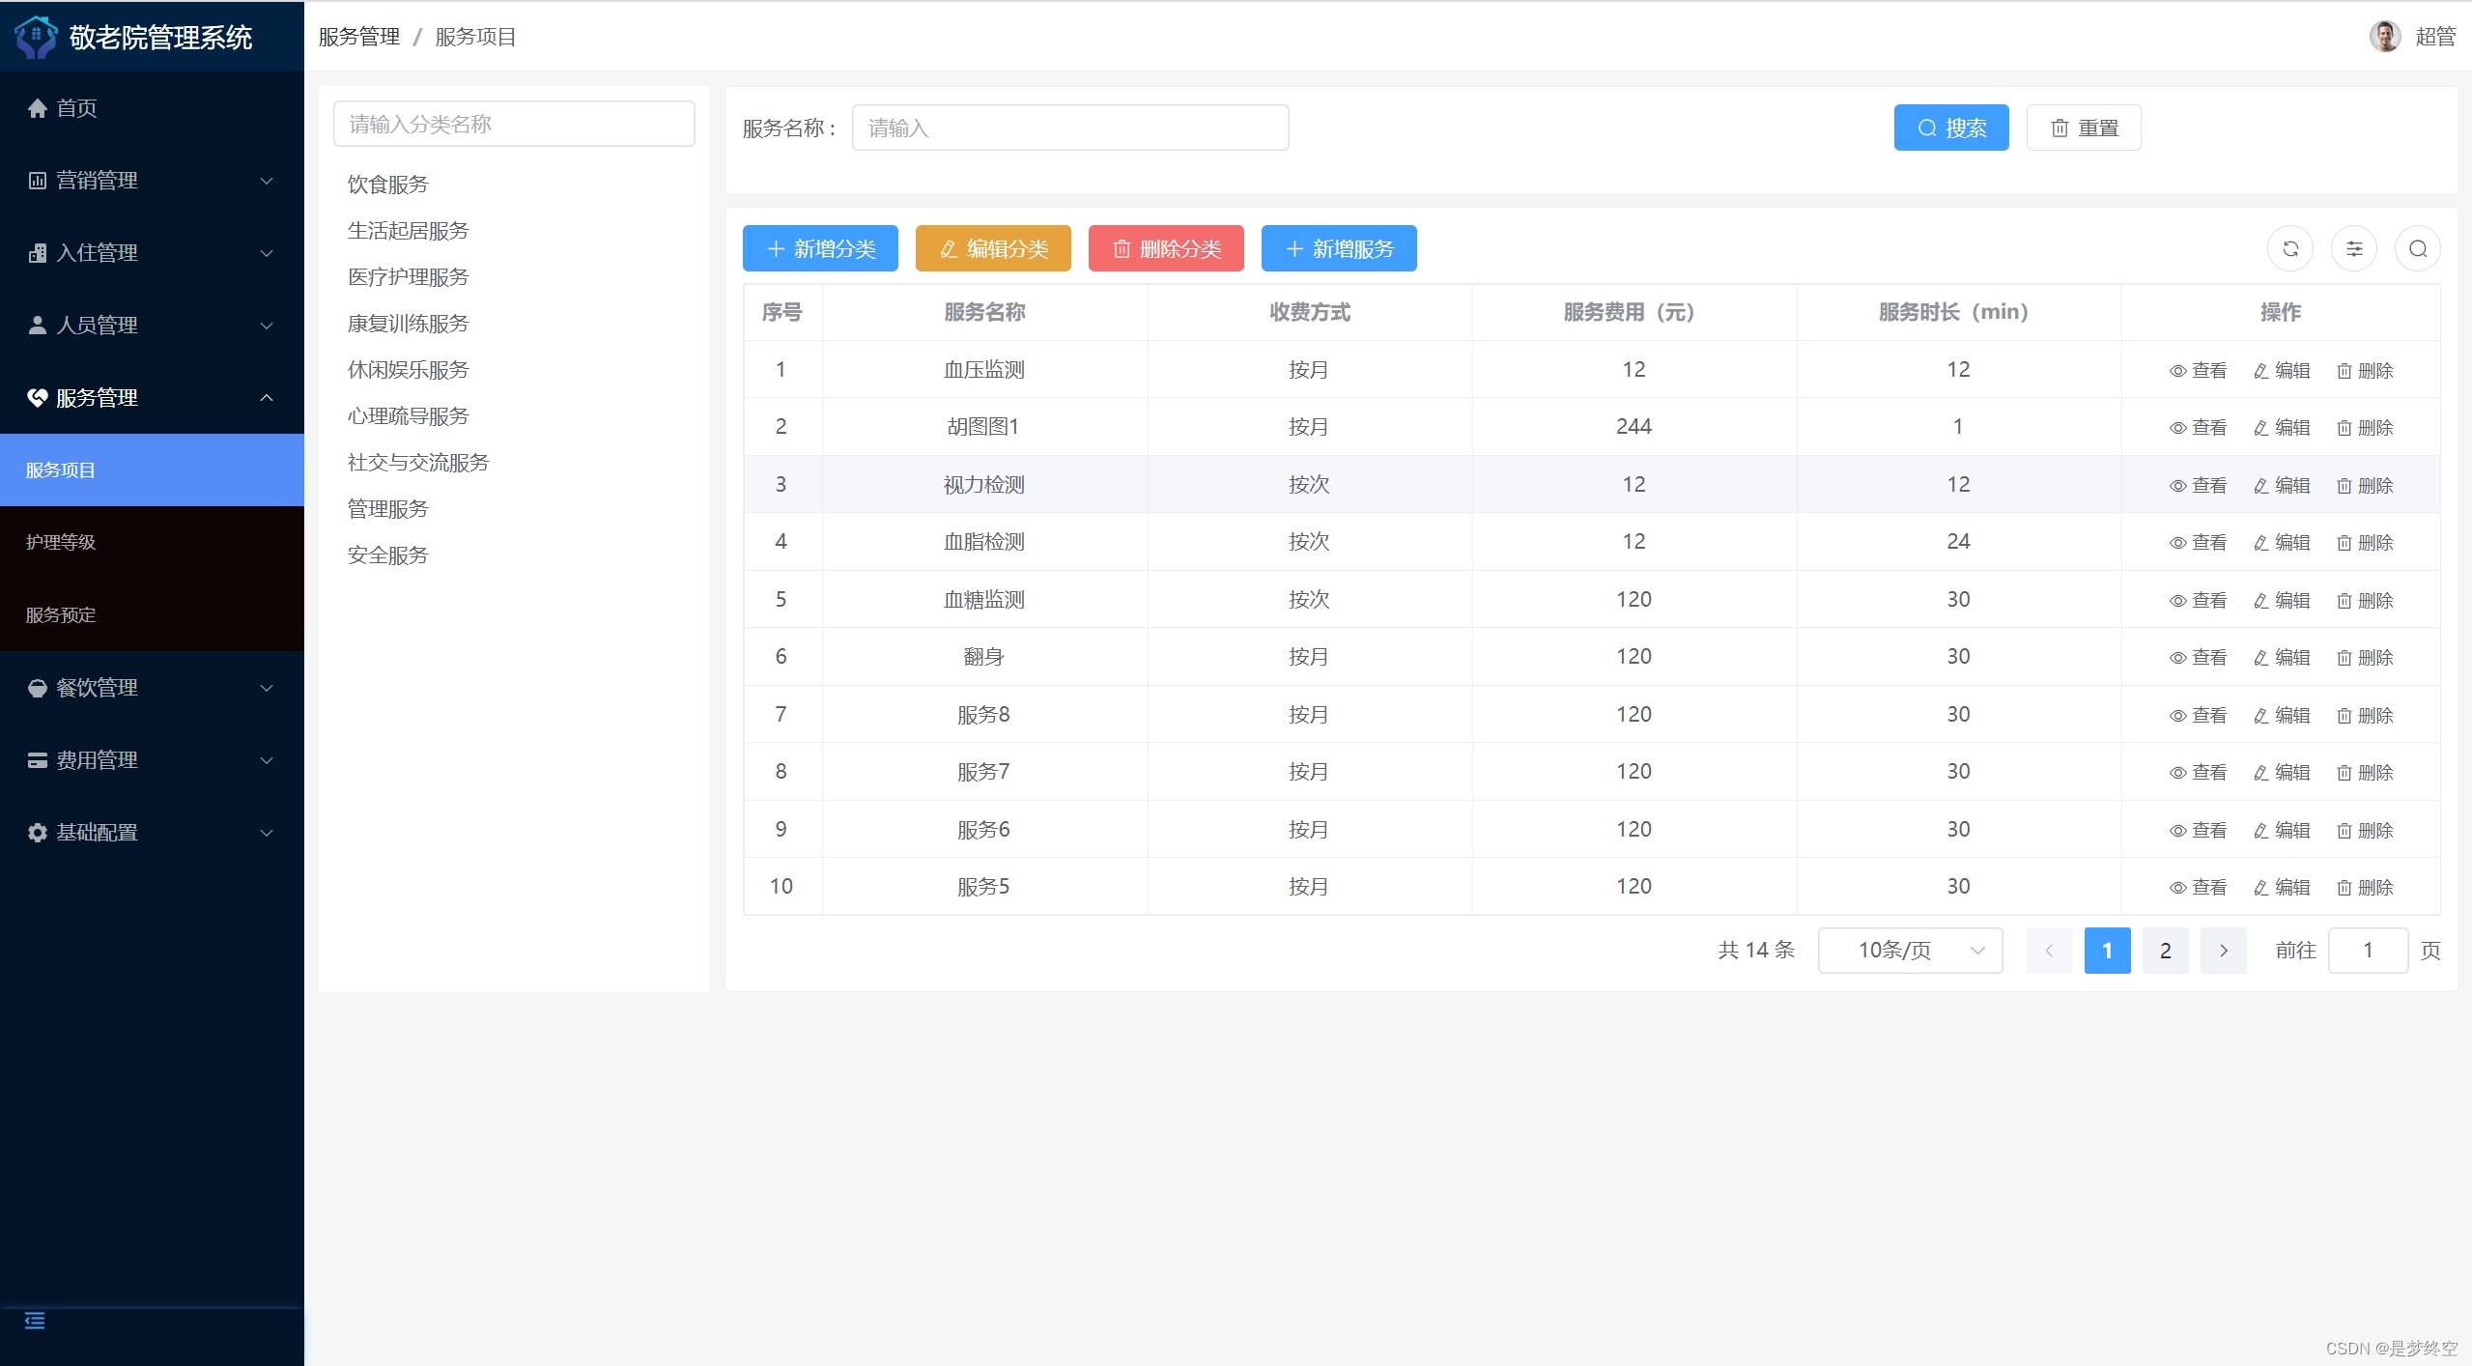Open 服务项目 submenu item
The height and width of the screenshot is (1366, 2472).
tap(152, 470)
